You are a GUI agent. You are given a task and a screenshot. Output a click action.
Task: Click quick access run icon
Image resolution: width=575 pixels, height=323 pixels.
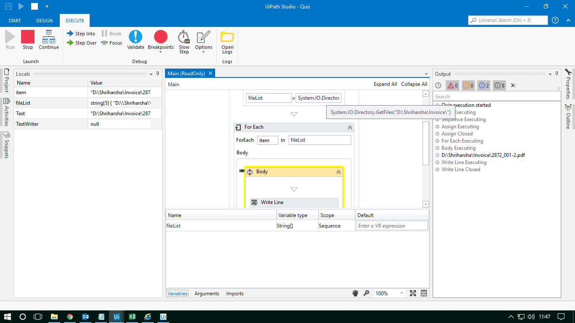pyautogui.click(x=21, y=6)
